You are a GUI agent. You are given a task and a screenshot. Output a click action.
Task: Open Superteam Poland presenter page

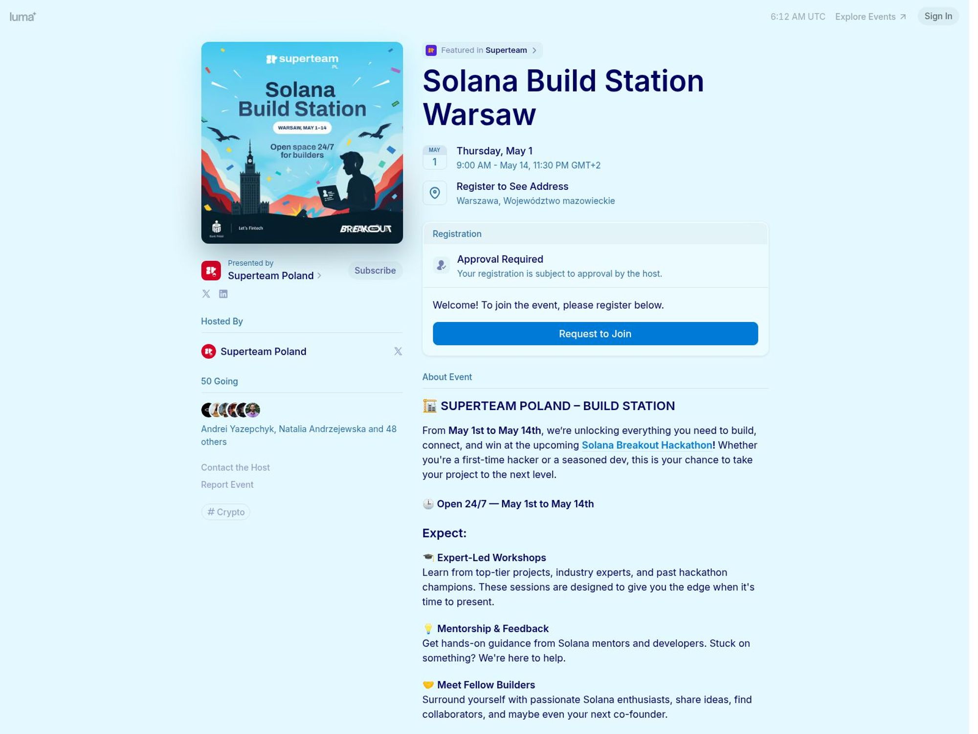coord(270,276)
